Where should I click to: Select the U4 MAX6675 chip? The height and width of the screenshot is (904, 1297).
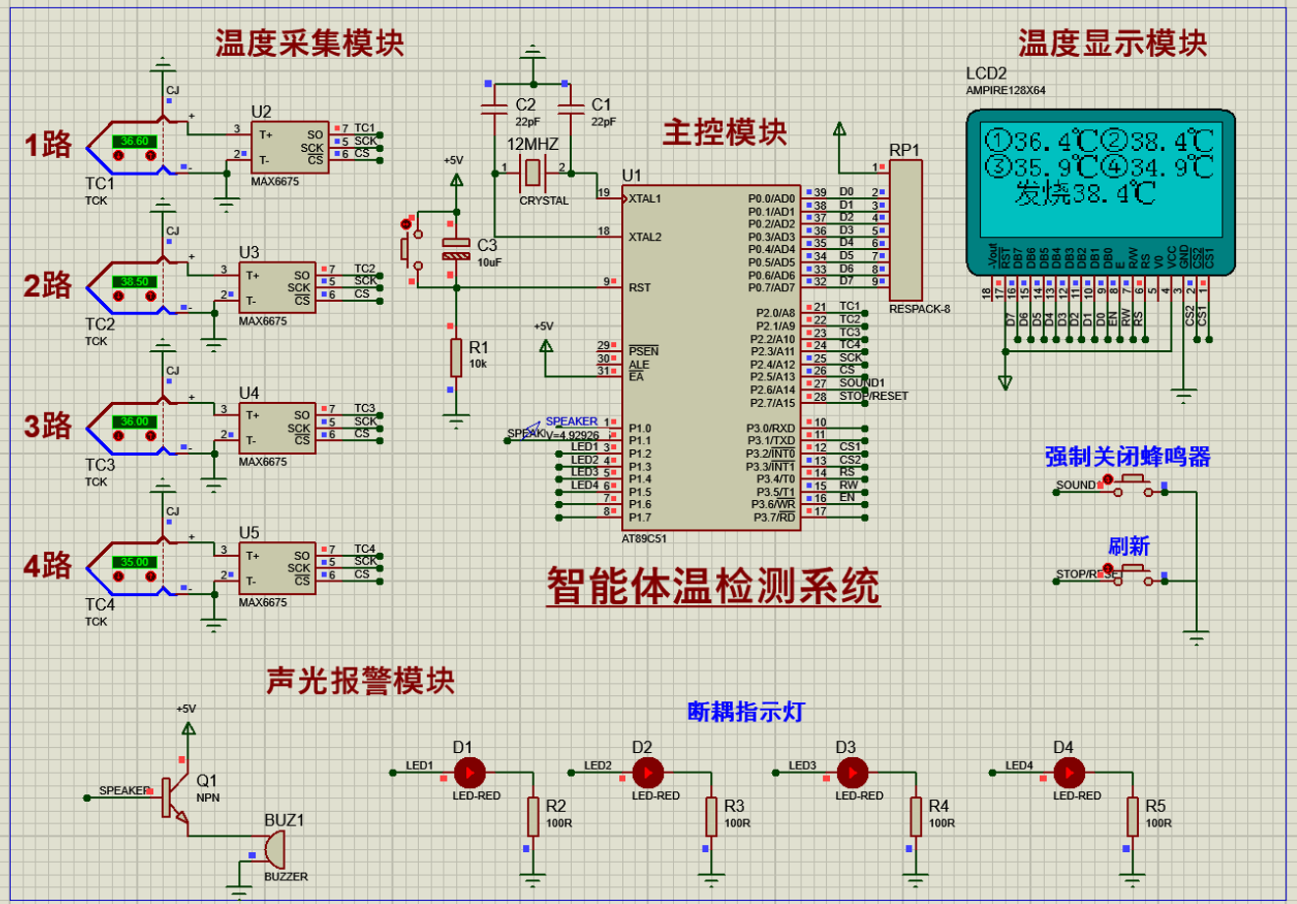[x=277, y=427]
